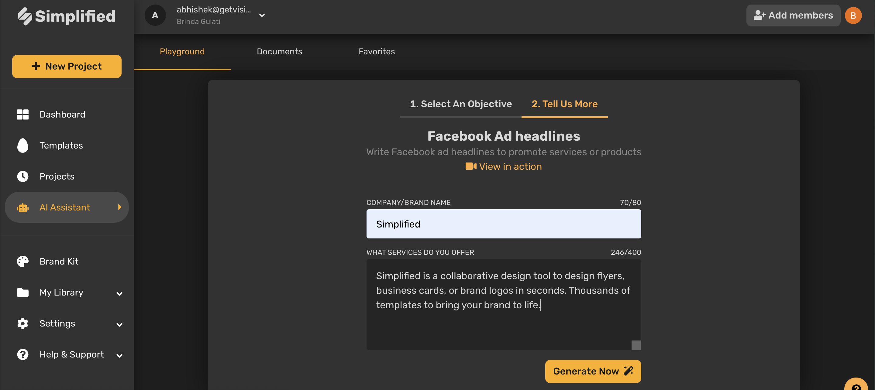Expand the Help & Support chevron
This screenshot has width=875, height=390.
click(119, 355)
